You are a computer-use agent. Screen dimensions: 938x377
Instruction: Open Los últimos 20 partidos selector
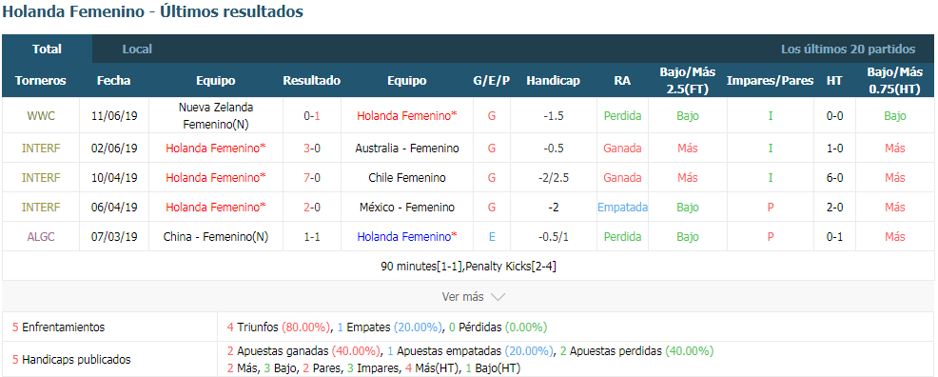[x=848, y=50]
